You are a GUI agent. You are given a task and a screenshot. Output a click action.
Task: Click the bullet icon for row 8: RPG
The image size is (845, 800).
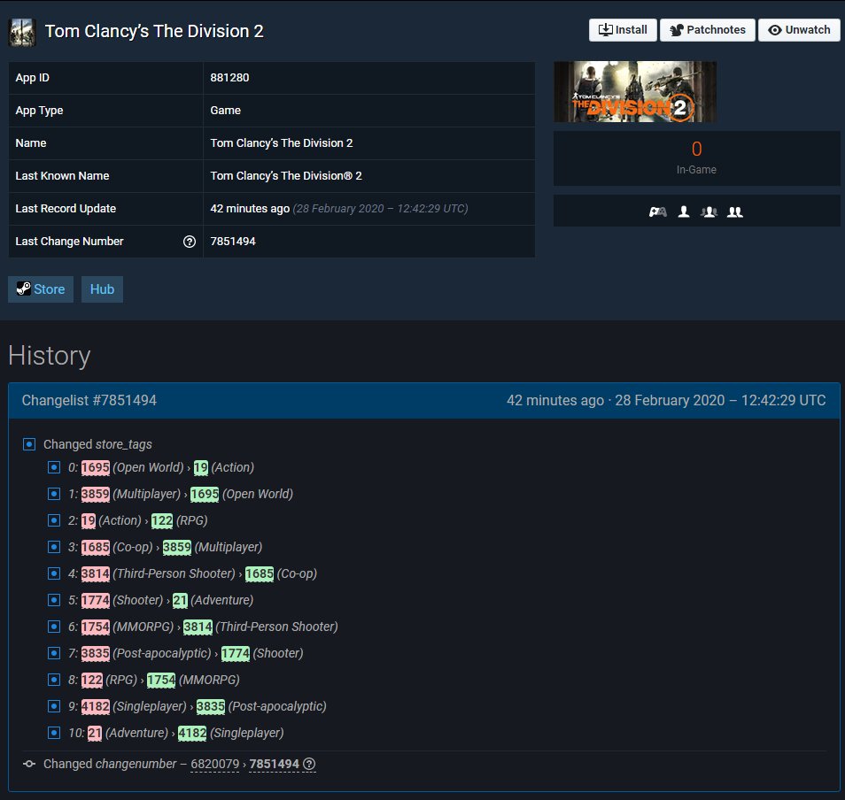(54, 680)
